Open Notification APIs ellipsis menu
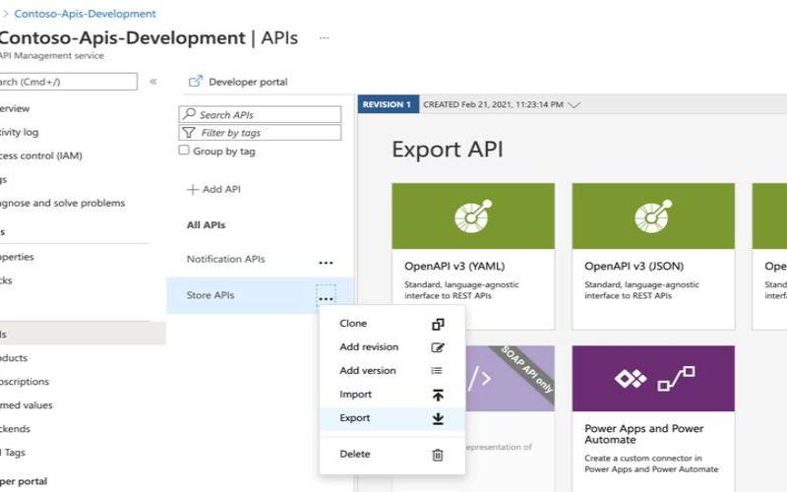The height and width of the screenshot is (492, 787). (326, 263)
